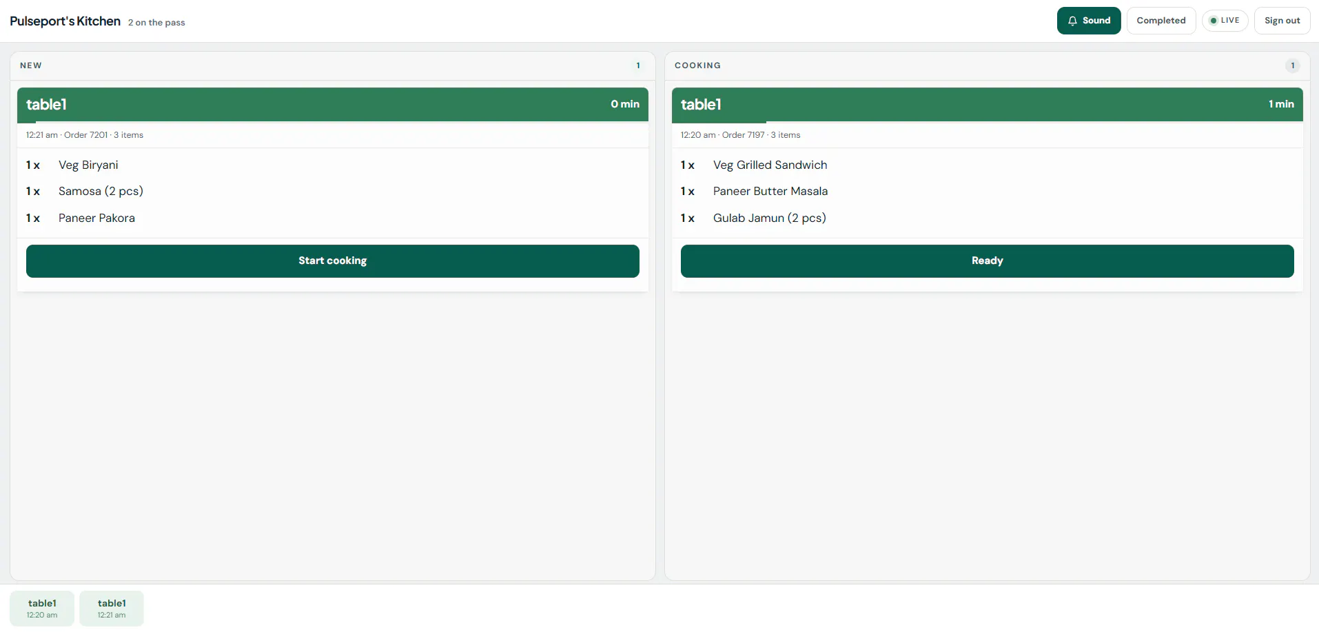Click the Veg Grilled Sandwich item

click(x=770, y=165)
